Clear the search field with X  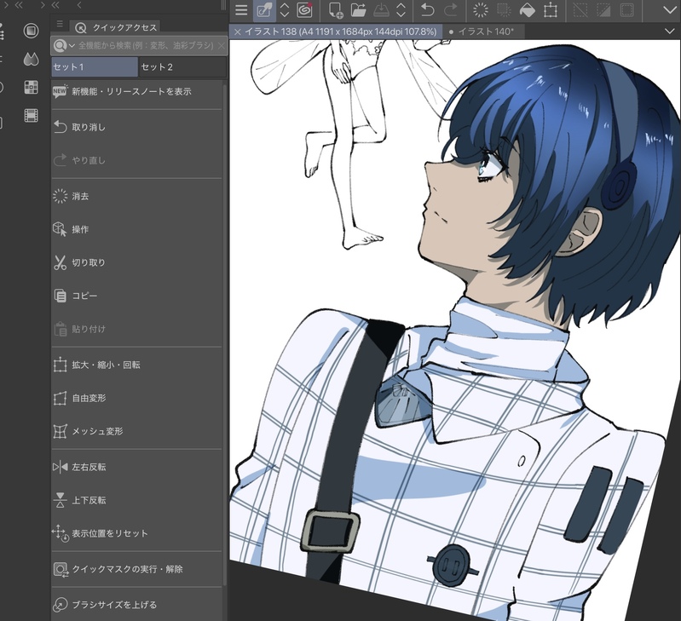tap(221, 45)
